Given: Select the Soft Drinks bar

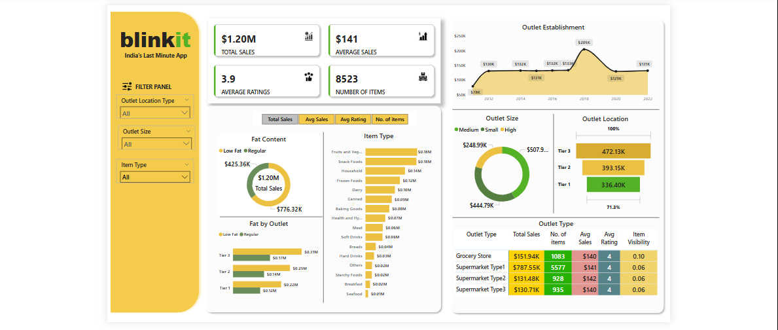Looking at the screenshot, I should 374,237.
